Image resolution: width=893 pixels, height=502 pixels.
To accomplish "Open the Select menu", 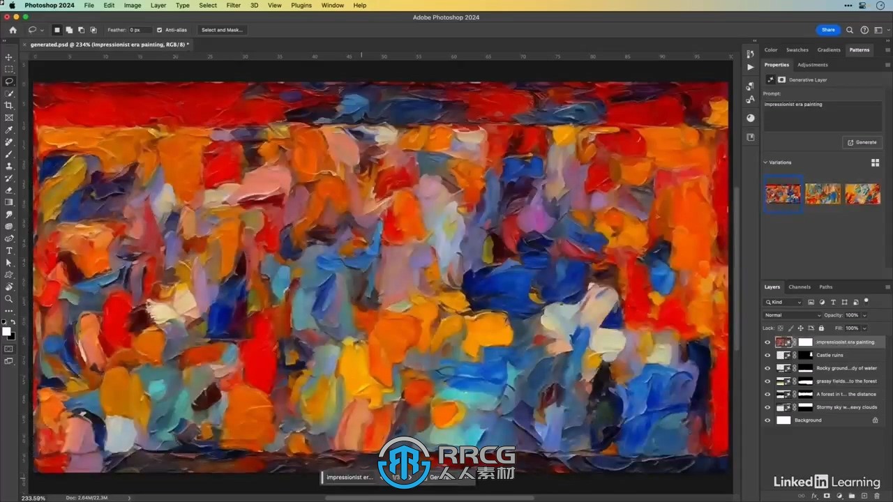I will click(x=208, y=5).
